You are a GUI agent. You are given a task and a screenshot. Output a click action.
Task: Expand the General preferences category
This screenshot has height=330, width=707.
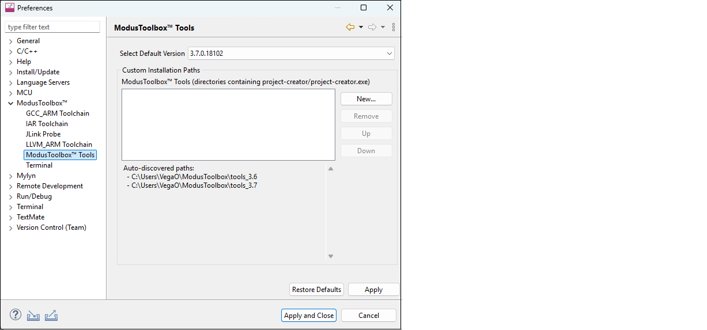[11, 41]
